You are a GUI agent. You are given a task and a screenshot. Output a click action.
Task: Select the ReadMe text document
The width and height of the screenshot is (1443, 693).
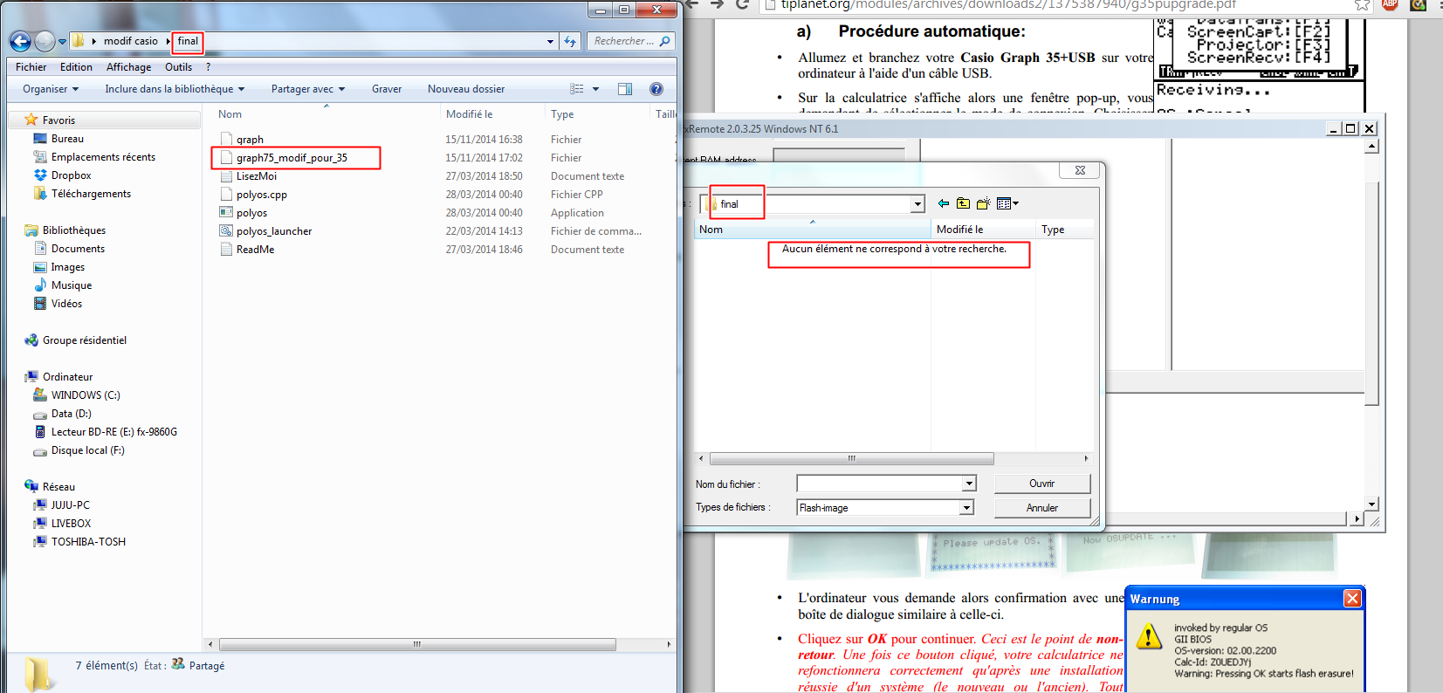click(255, 250)
